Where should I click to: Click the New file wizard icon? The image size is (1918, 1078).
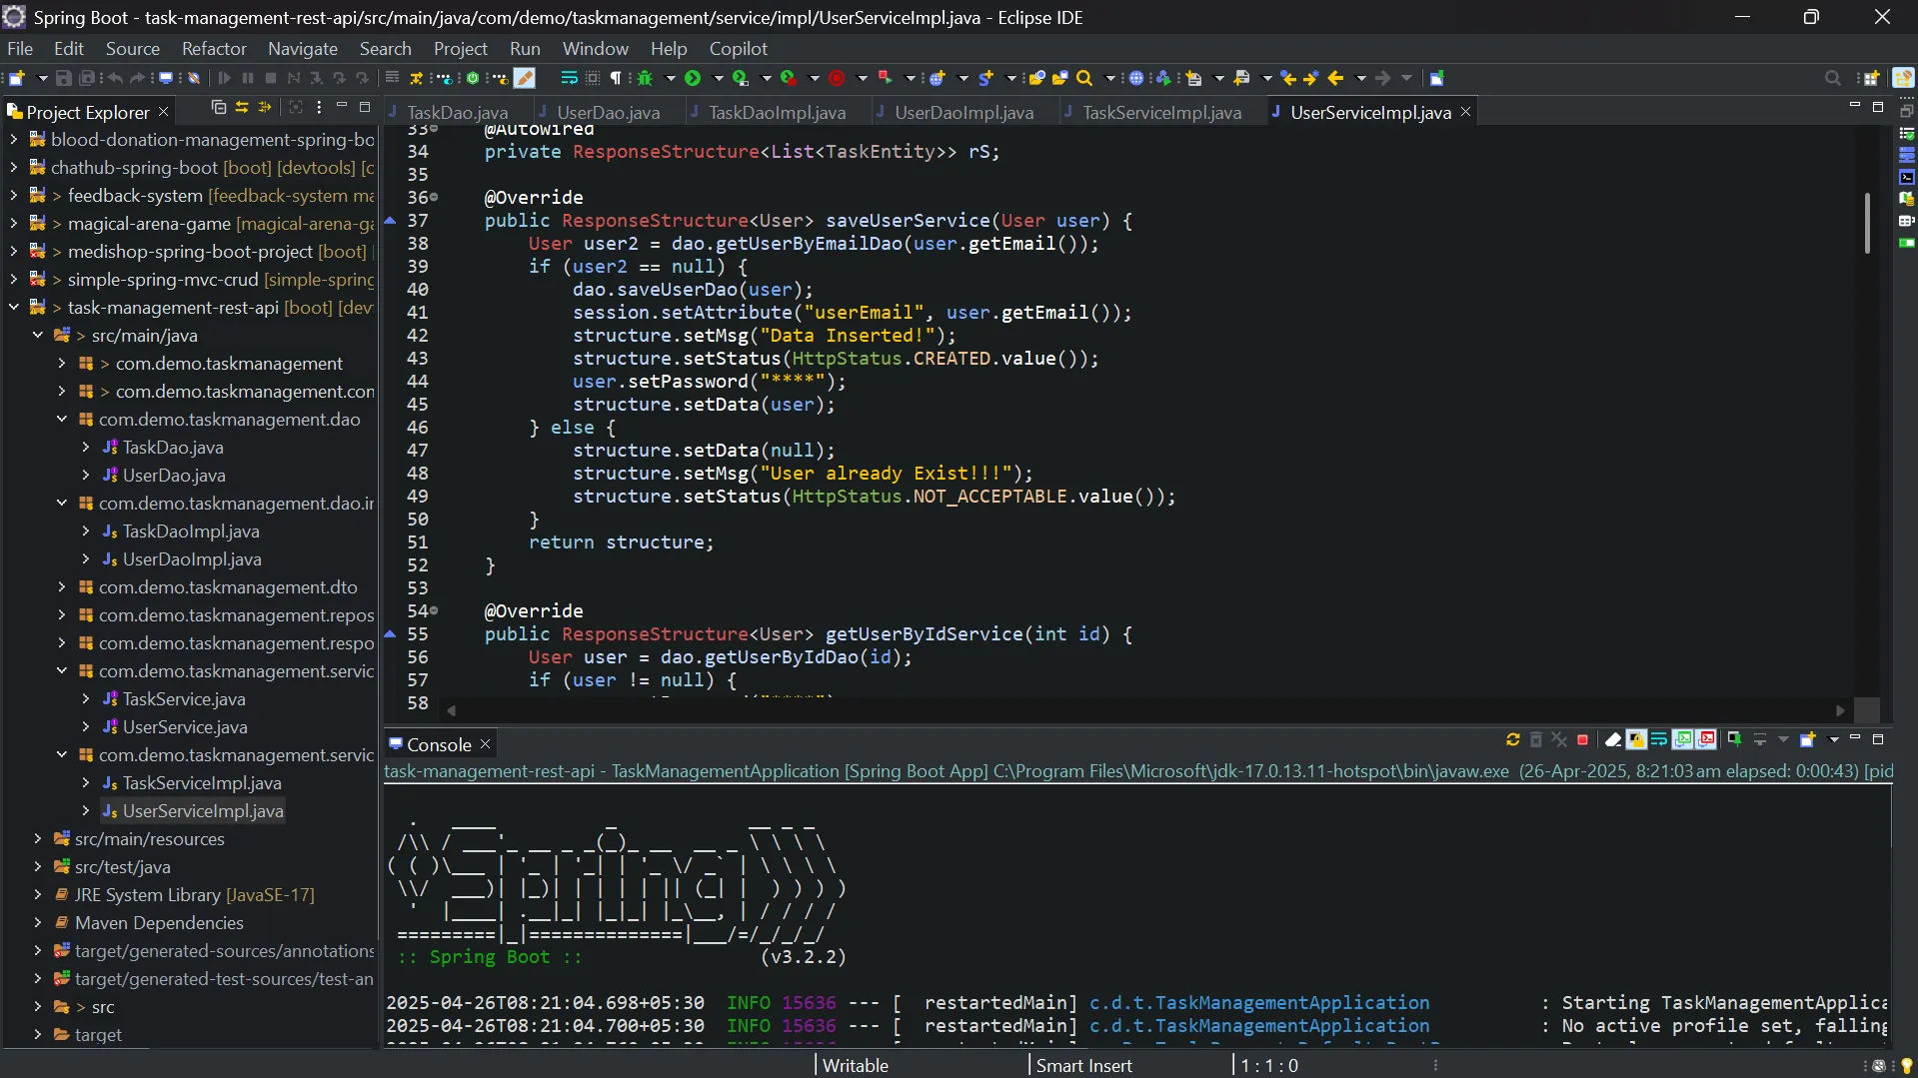click(16, 78)
